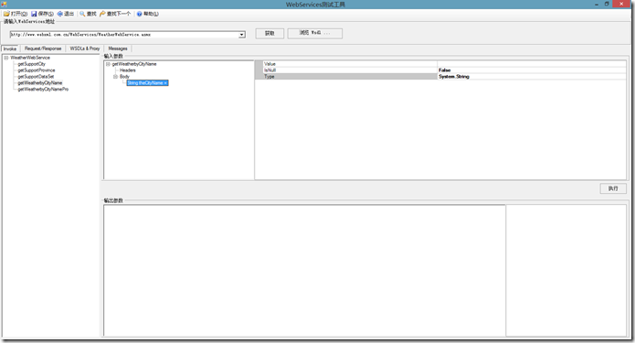Click the Body node label
Image resolution: width=635 pixels, height=343 pixels.
pos(124,77)
